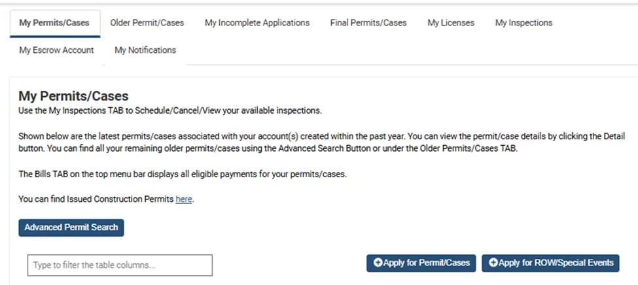The image size is (638, 285).
Task: Click the plus icon on Apply for Permit/Cases
Action: [x=378, y=263]
